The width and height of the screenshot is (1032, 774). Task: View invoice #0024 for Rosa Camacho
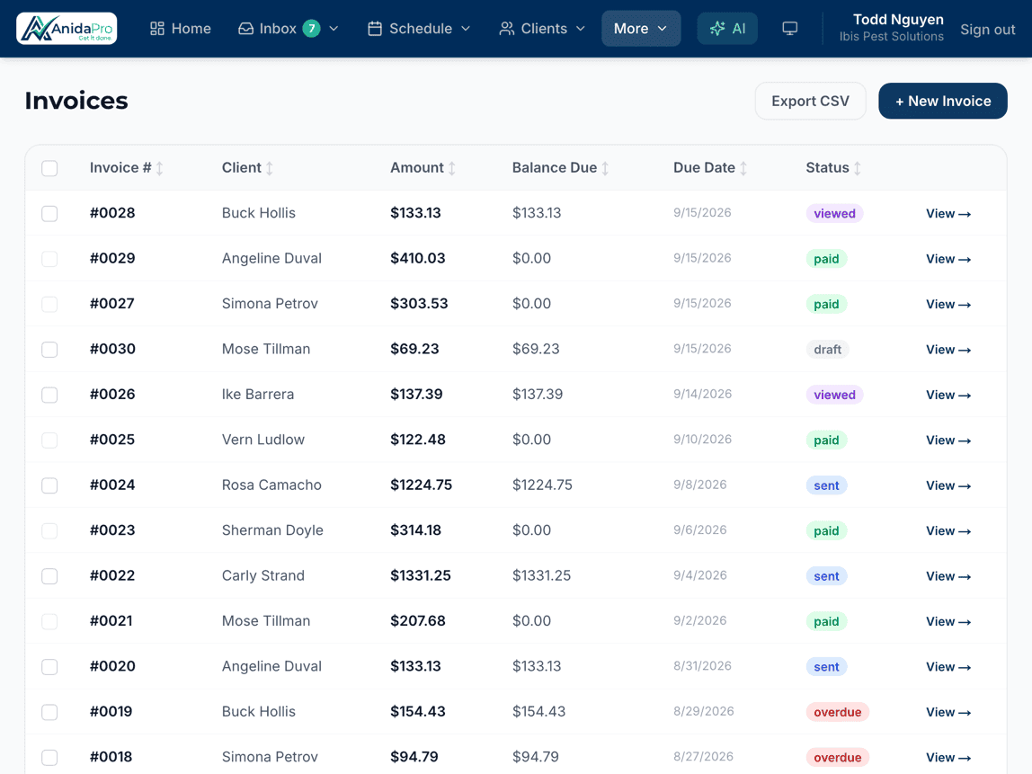(948, 485)
